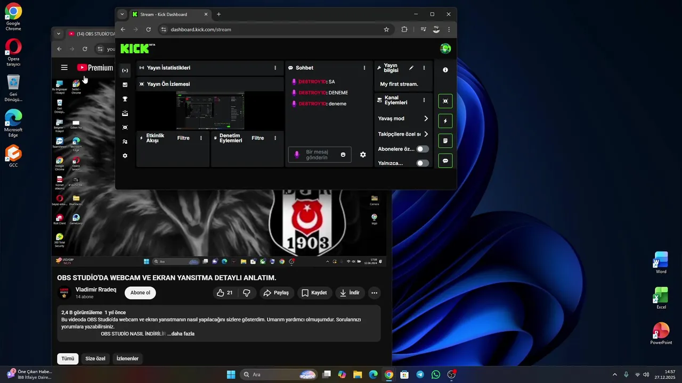The height and width of the screenshot is (383, 682).
Task: Open the stream section icon in Kick sidebar
Action: (x=125, y=70)
